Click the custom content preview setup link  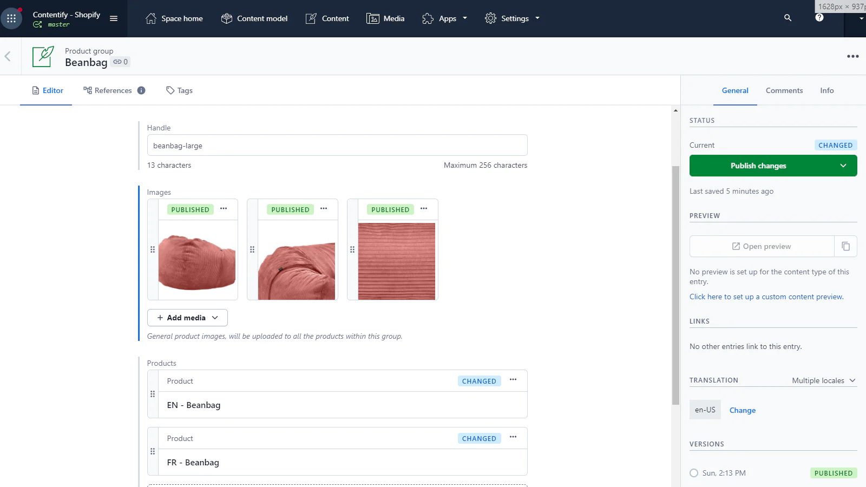coord(766,297)
